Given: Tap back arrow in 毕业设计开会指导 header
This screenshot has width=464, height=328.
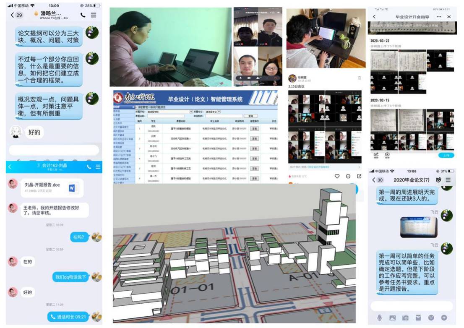Looking at the screenshot, I should 374,17.
